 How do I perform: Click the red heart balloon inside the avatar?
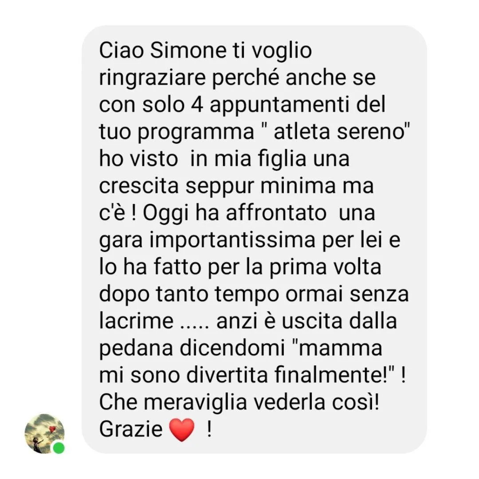(x=52, y=429)
